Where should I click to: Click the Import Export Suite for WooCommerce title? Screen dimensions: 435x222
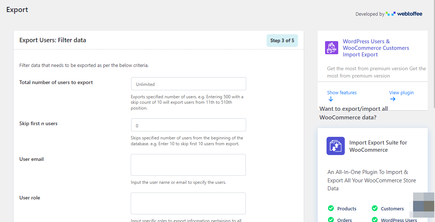coord(378,146)
